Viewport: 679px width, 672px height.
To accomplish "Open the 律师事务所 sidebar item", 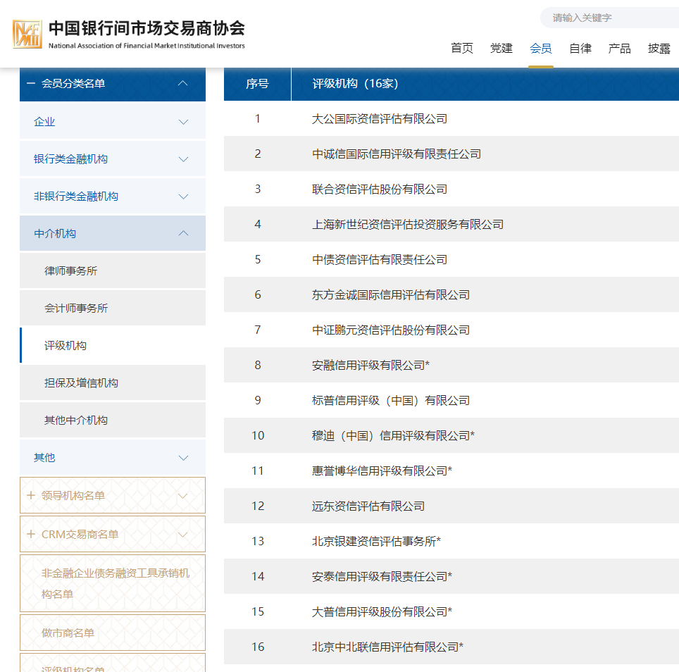I will [113, 270].
